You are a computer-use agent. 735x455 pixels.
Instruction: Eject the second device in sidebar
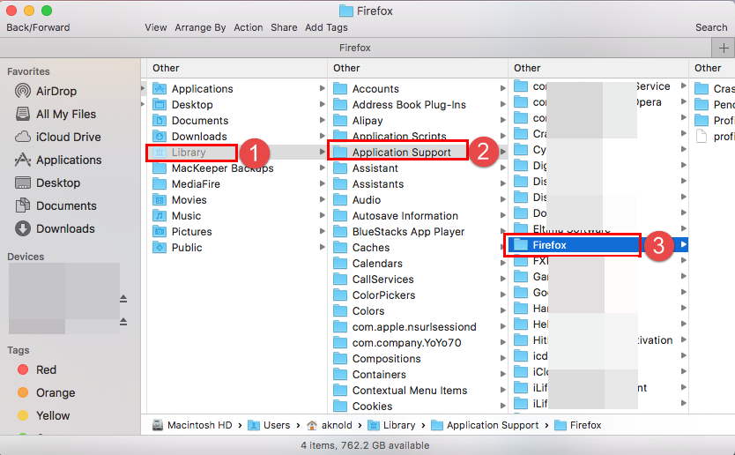[x=123, y=322]
